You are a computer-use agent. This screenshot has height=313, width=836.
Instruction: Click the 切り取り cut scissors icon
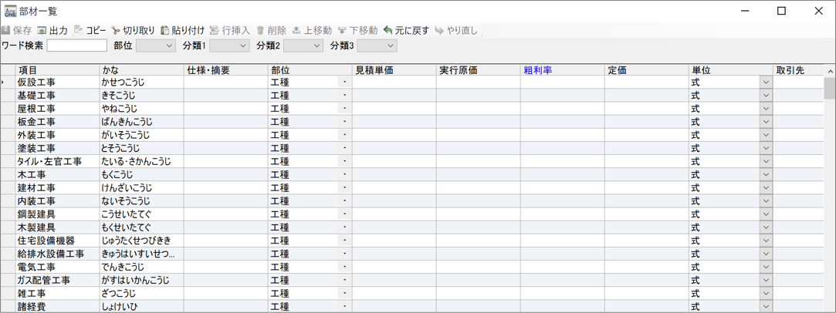(117, 30)
